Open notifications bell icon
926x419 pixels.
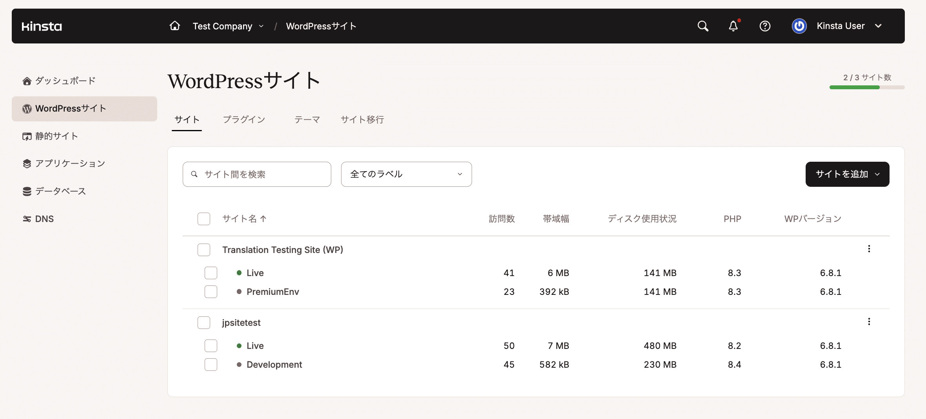[733, 26]
